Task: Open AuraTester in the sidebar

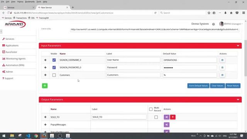Action: click(10, 52)
